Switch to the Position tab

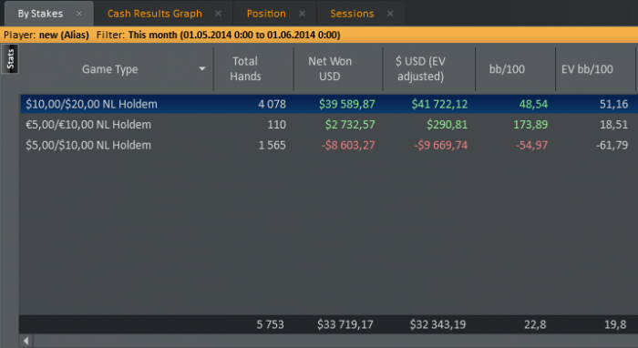click(266, 14)
